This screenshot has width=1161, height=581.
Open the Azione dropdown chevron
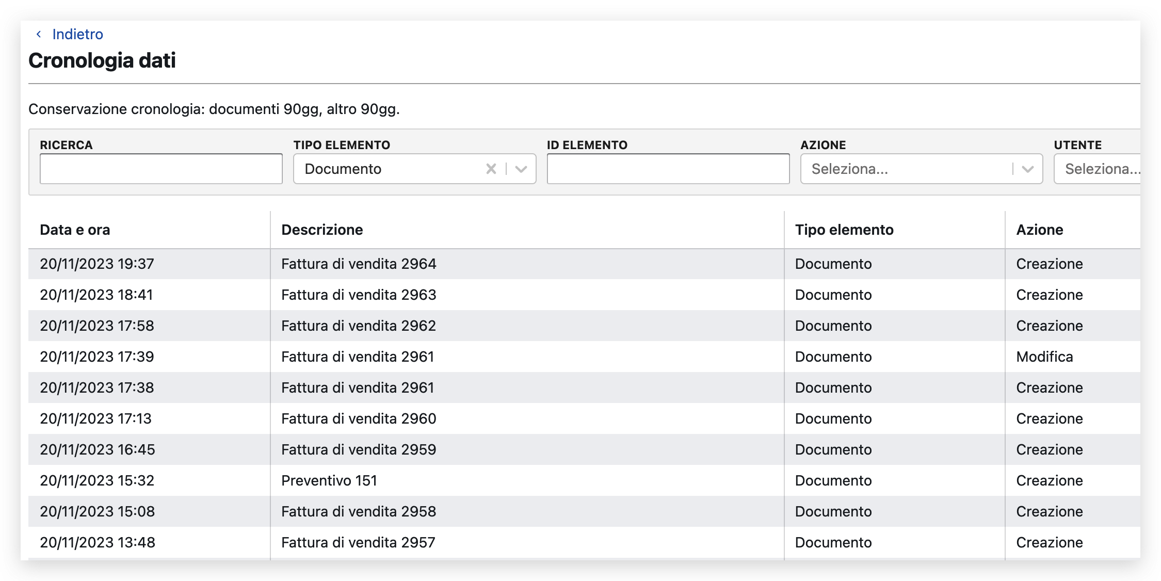[x=1027, y=169]
